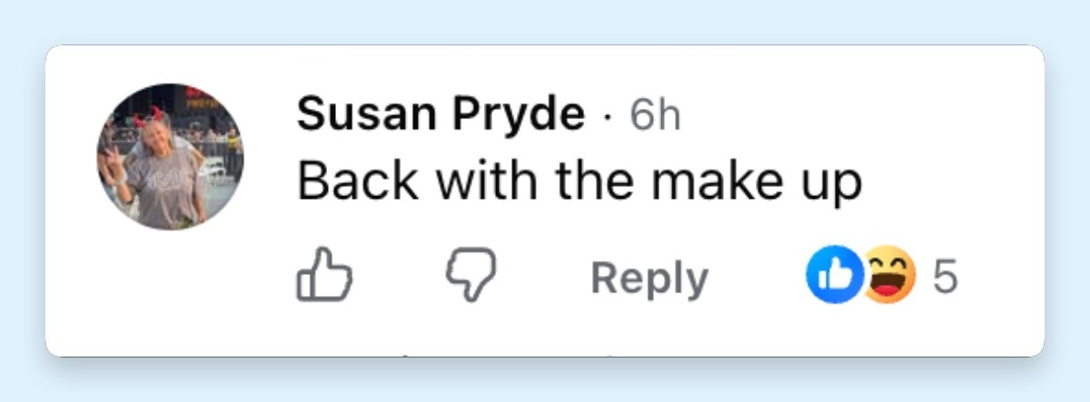The image size is (1090, 402).
Task: Open the blue like reaction icon
Action: click(834, 277)
